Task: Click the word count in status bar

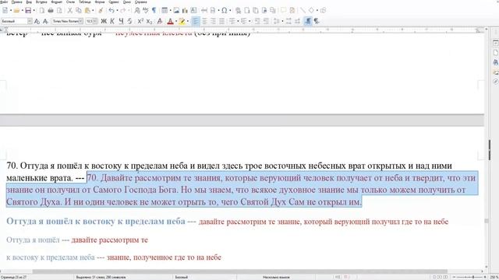Action: pos(101,278)
